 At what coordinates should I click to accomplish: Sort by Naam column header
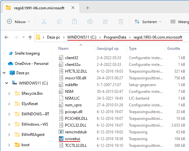pos(63,49)
